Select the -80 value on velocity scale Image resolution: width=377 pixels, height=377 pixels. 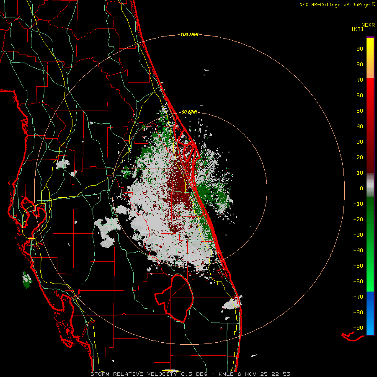tap(358, 312)
